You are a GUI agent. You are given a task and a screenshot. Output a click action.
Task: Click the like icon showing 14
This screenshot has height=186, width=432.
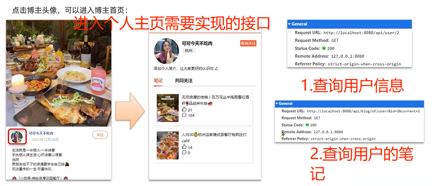point(184,147)
